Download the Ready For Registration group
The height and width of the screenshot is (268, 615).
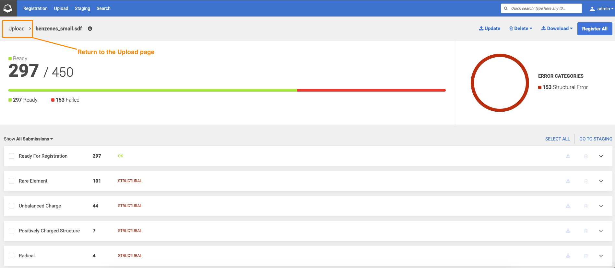(x=568, y=156)
